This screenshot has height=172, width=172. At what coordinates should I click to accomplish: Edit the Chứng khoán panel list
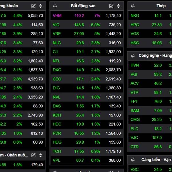click(x=34, y=6)
